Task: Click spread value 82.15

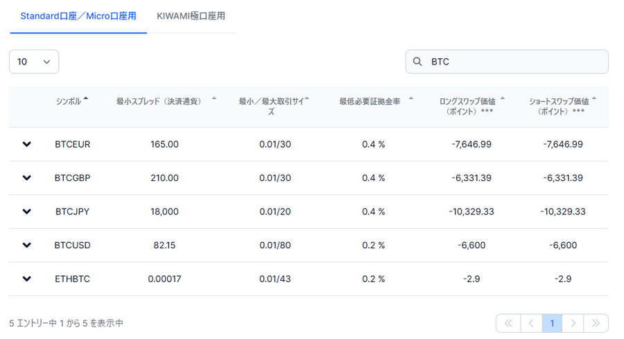Action: click(164, 245)
